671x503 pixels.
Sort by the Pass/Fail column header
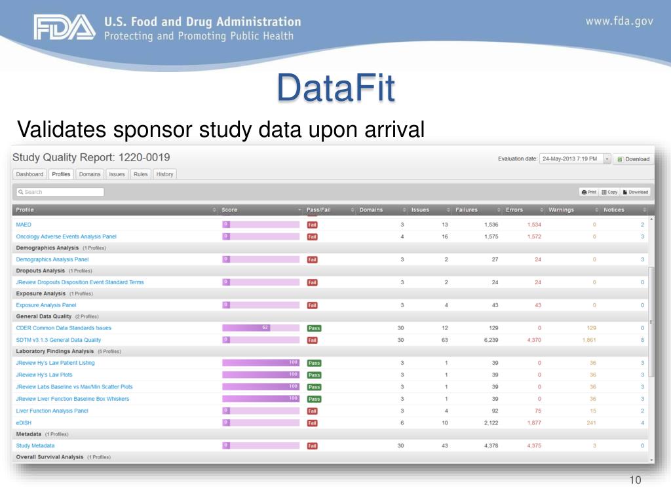pos(330,210)
